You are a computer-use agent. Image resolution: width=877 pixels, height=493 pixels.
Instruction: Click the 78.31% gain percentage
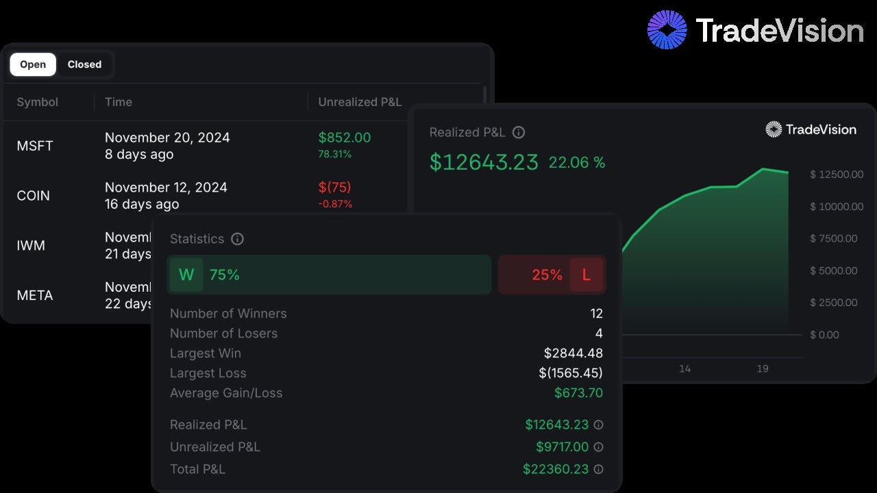point(334,155)
